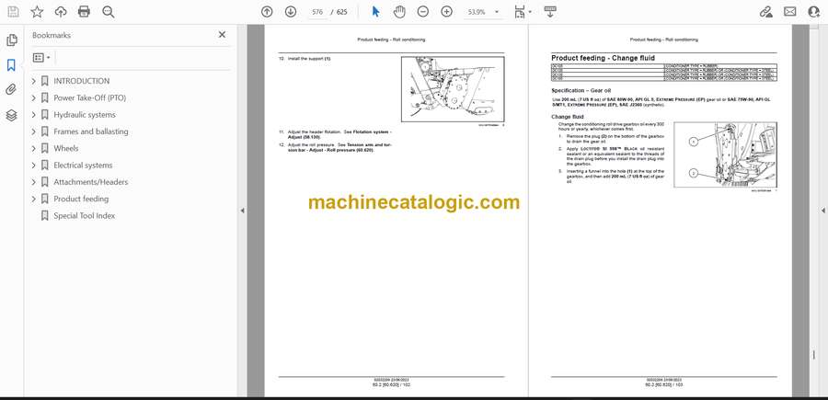This screenshot has width=828, height=400.
Task: Jump to INTRODUCTION bookmark
Action: [81, 81]
